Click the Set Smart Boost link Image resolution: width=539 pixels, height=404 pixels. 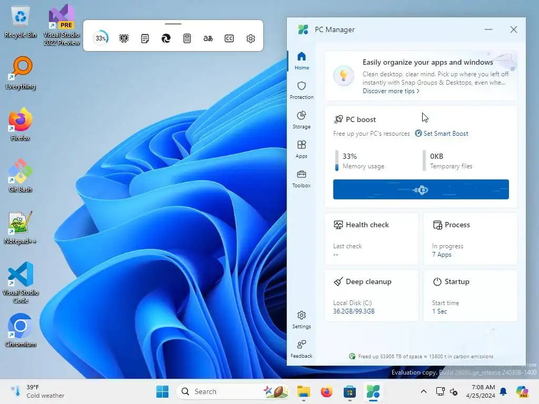tap(442, 133)
